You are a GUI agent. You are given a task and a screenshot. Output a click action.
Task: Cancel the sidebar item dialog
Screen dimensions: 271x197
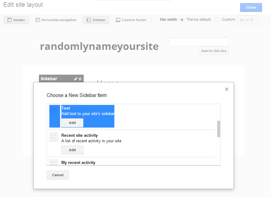(x=58, y=175)
